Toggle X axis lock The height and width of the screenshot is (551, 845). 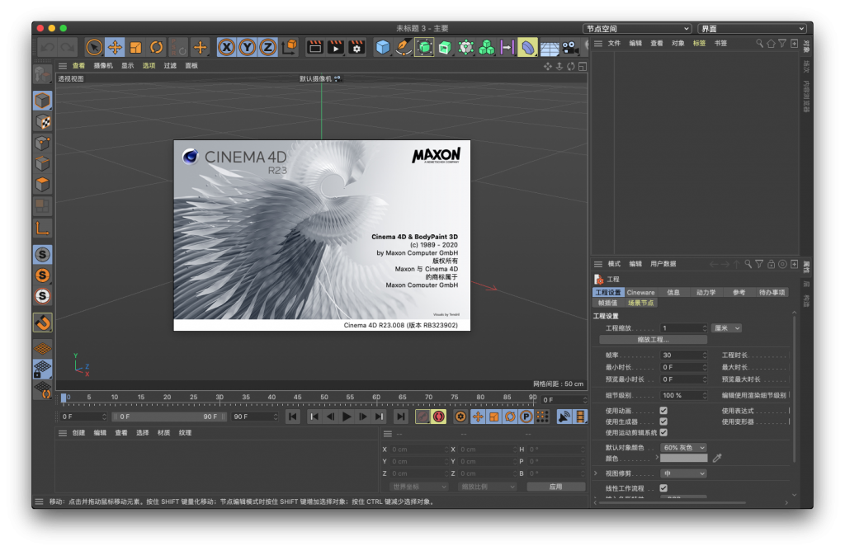tap(226, 47)
